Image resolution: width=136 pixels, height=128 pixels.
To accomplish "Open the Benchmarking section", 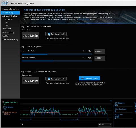I will point(8,32).
